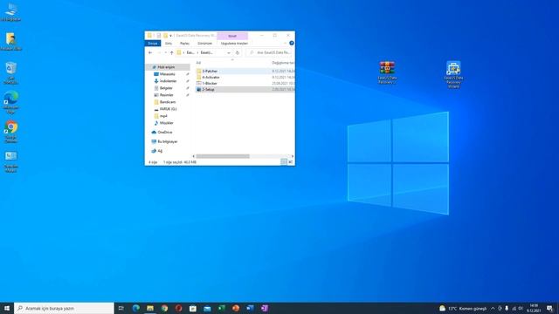The image size is (559, 314).
Task: Open the Bandicam folder in sidebar
Action: coord(167,102)
